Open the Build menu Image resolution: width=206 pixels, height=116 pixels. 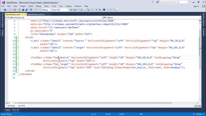31,6
